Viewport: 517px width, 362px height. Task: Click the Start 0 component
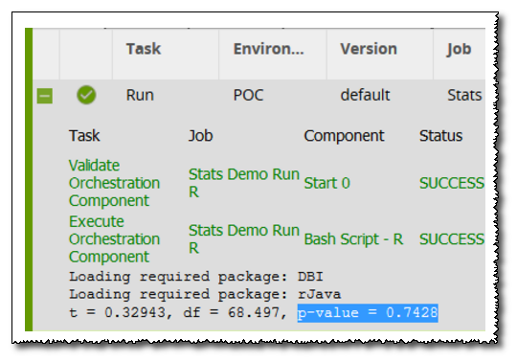click(326, 183)
